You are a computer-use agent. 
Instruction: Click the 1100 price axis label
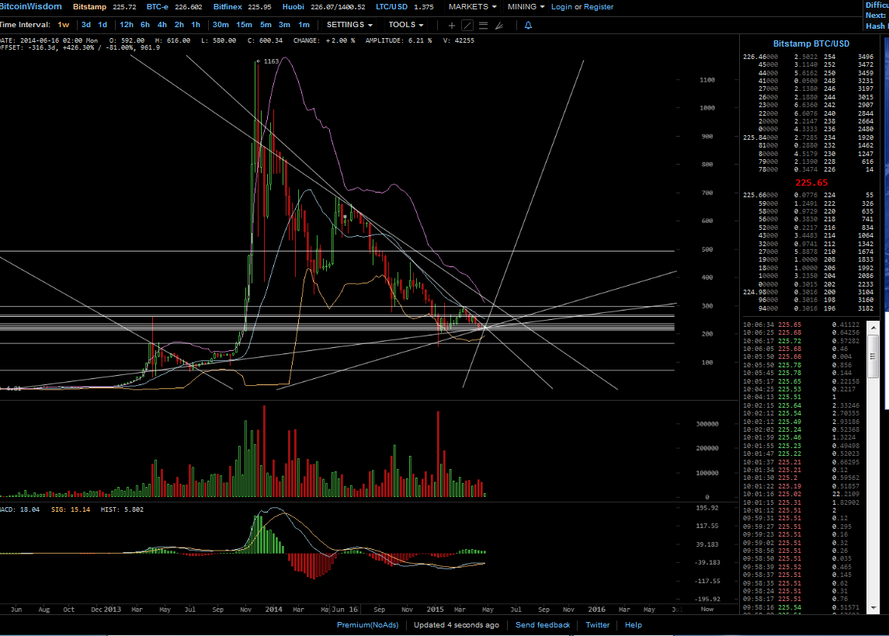[707, 80]
